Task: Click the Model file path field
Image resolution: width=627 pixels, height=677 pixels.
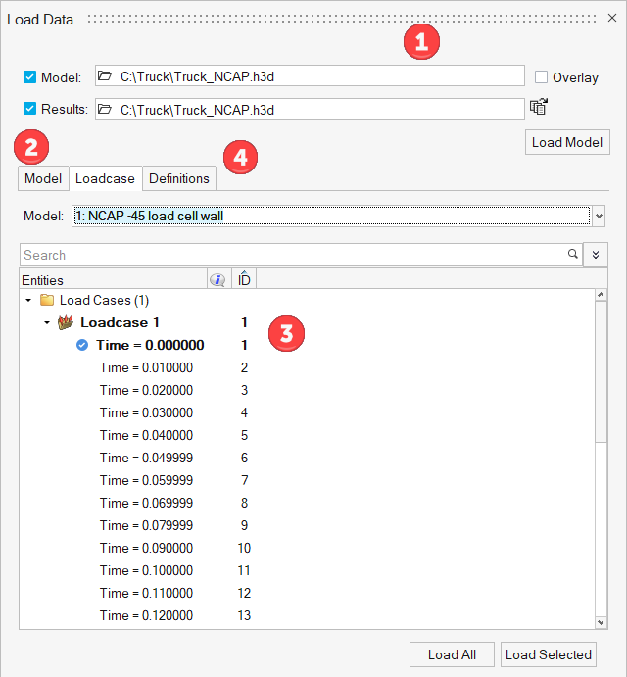Action: click(310, 76)
